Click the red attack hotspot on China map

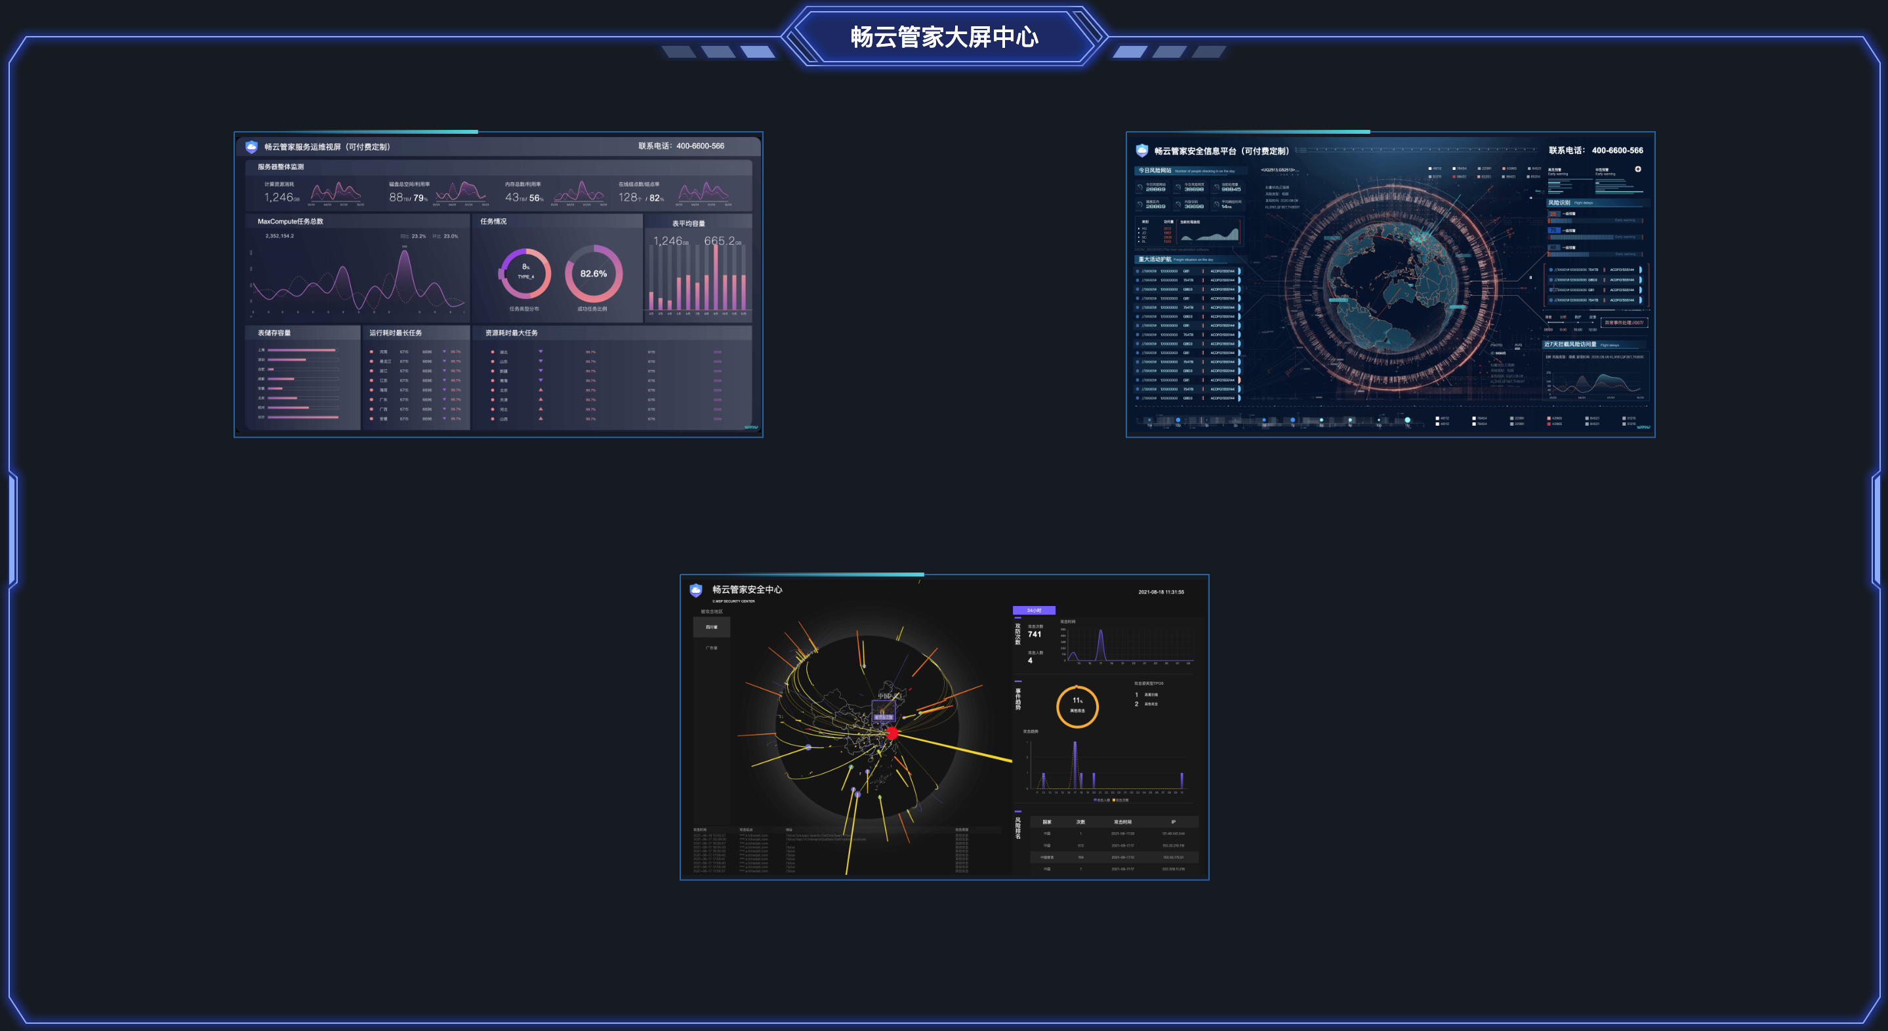[892, 733]
